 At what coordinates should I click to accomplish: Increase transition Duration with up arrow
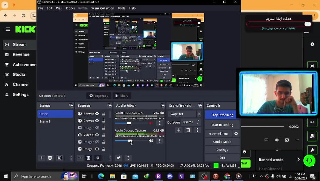[198, 121]
